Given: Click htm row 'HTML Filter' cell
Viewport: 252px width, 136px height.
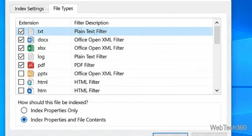Looking at the screenshot, I should pos(87,91).
